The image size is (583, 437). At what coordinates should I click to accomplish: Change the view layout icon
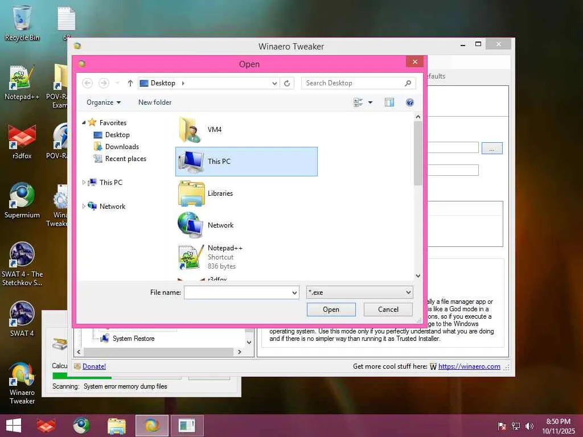[x=358, y=102]
